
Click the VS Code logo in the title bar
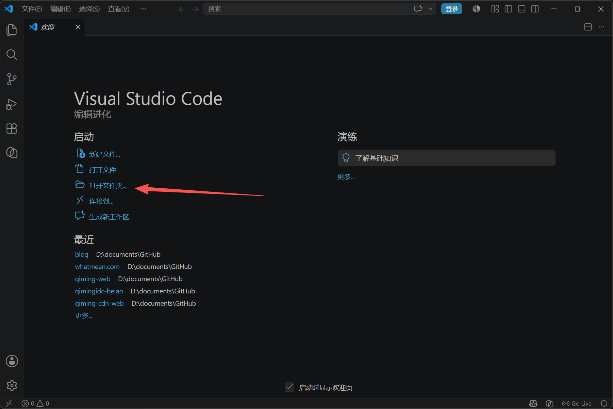coord(9,9)
